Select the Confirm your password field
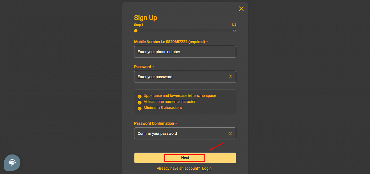The width and height of the screenshot is (370, 174). (180, 134)
